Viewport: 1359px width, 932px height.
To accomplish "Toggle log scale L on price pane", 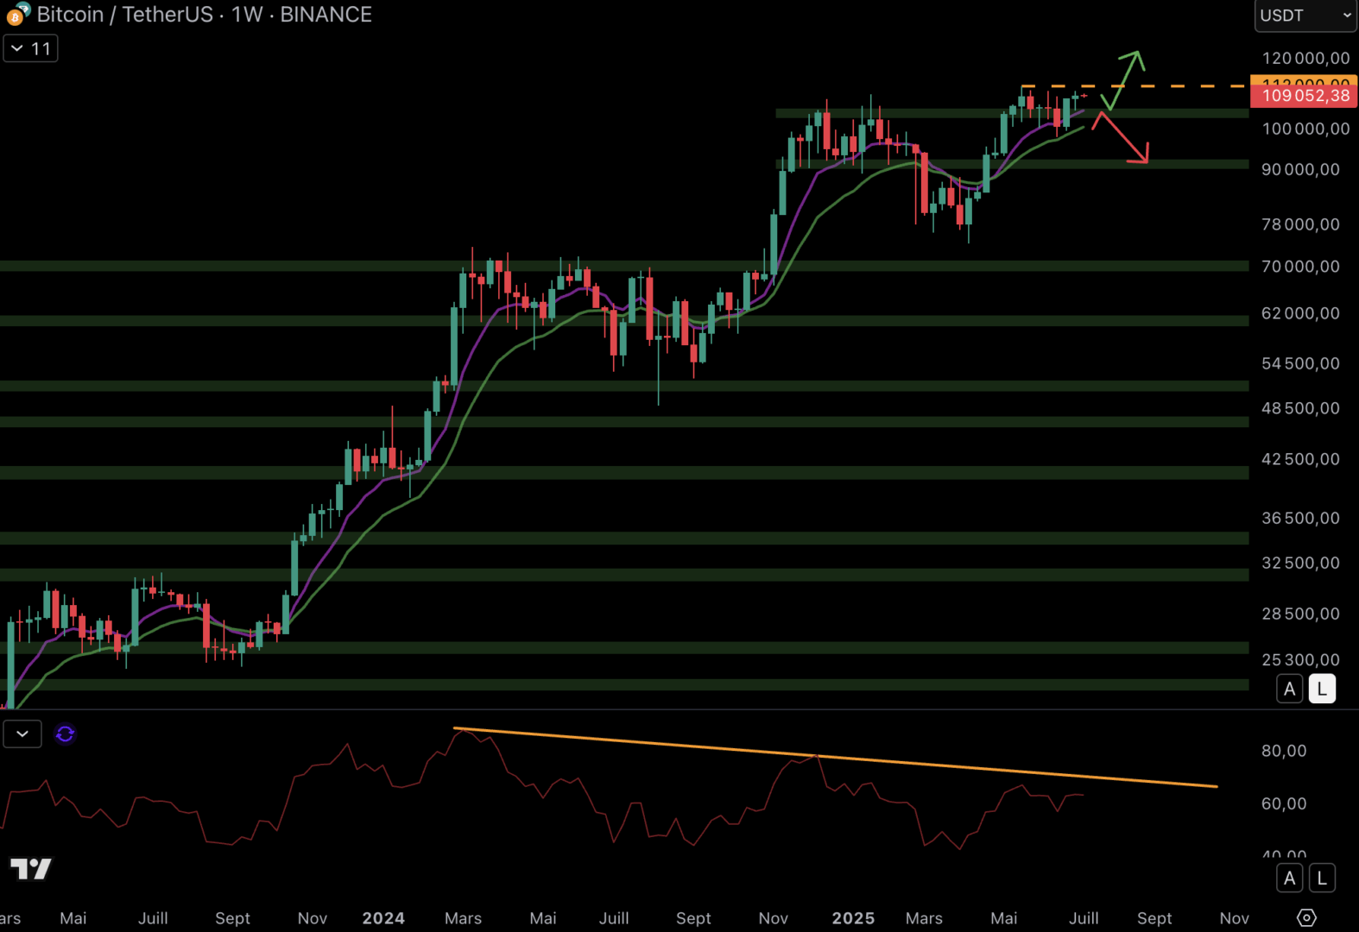I will tap(1322, 689).
